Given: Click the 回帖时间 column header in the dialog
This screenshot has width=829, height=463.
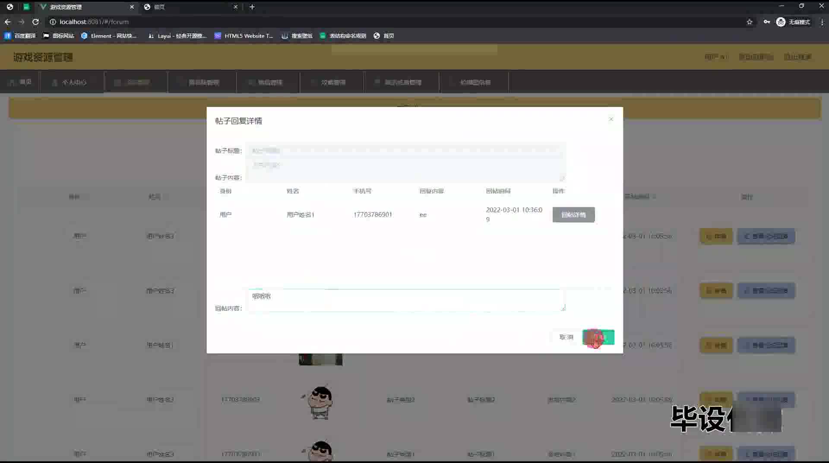Looking at the screenshot, I should pos(498,191).
